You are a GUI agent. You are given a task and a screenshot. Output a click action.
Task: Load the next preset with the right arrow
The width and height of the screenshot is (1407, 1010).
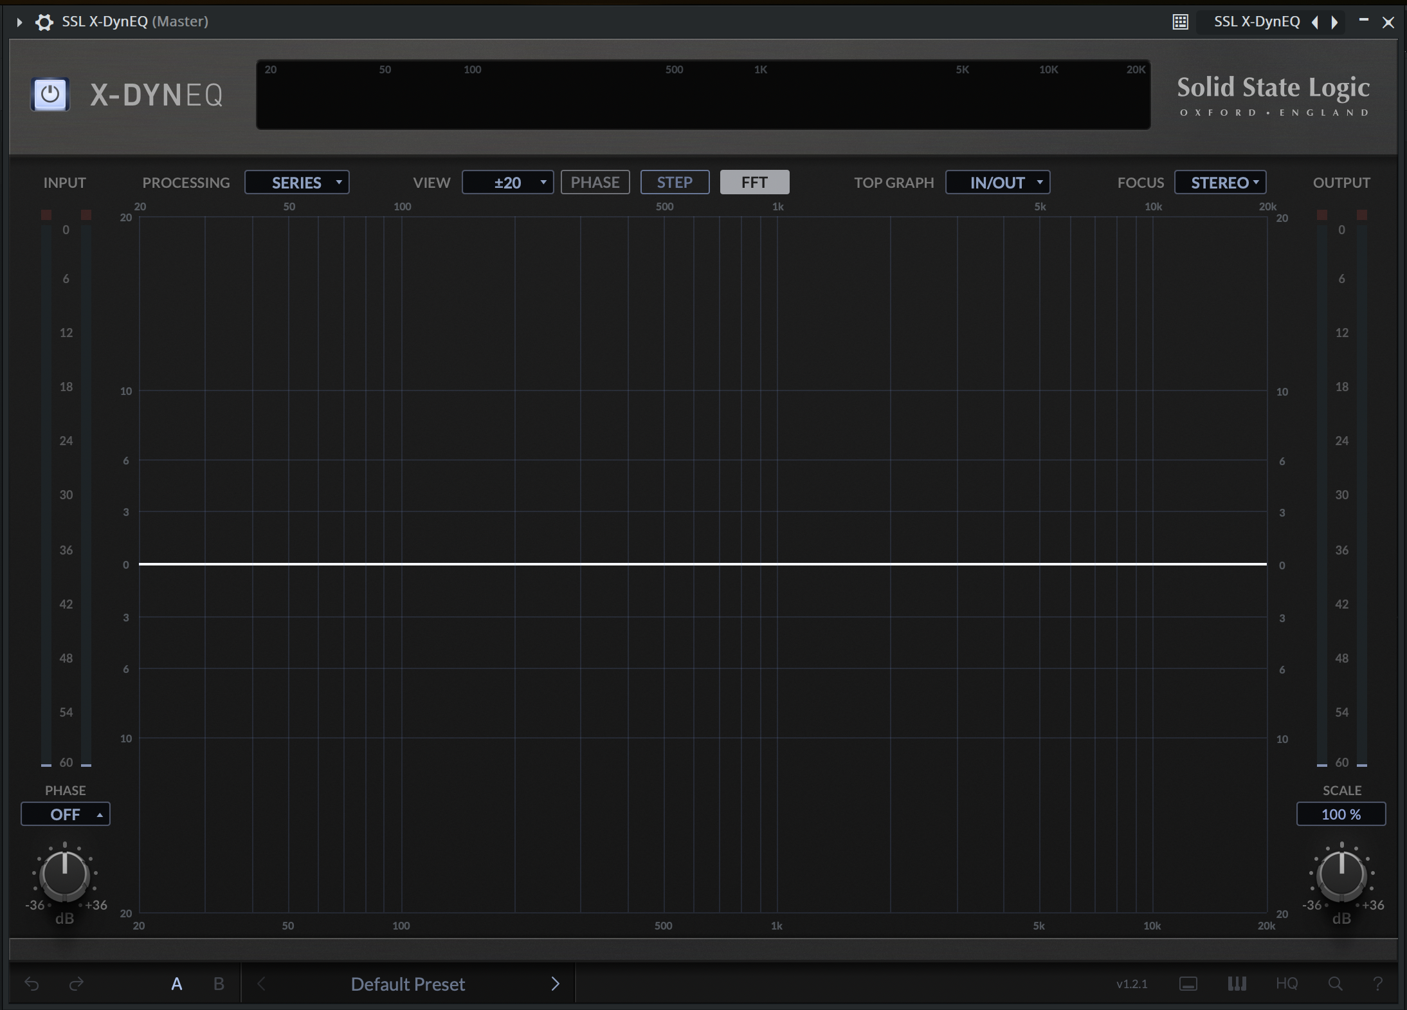(554, 984)
